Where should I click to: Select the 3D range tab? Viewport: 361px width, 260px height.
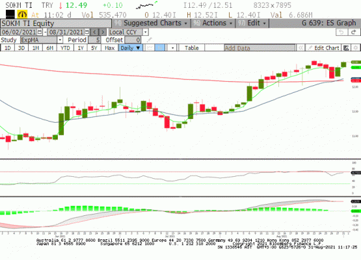tap(21, 48)
